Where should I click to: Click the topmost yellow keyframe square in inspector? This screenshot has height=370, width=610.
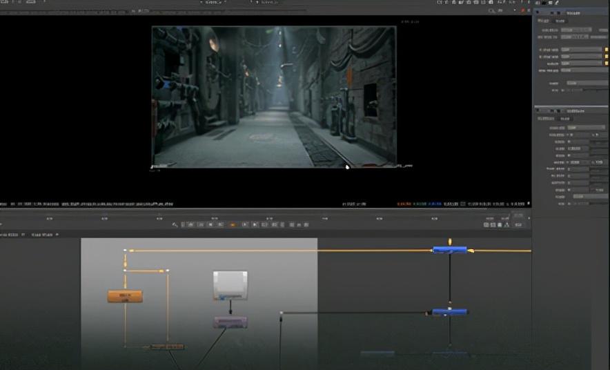coord(606,50)
